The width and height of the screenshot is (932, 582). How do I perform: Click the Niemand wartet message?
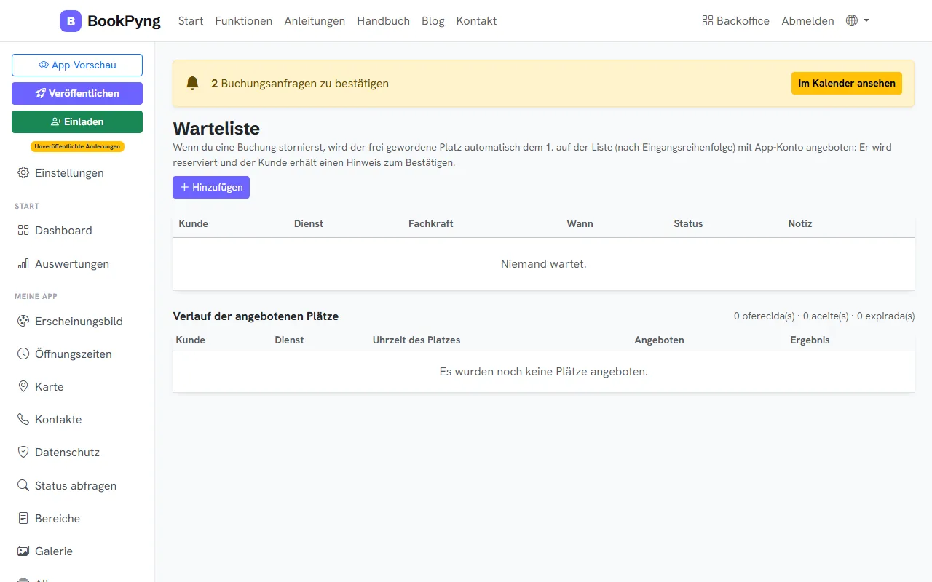click(x=543, y=263)
